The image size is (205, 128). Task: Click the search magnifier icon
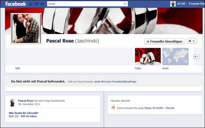(125, 4)
